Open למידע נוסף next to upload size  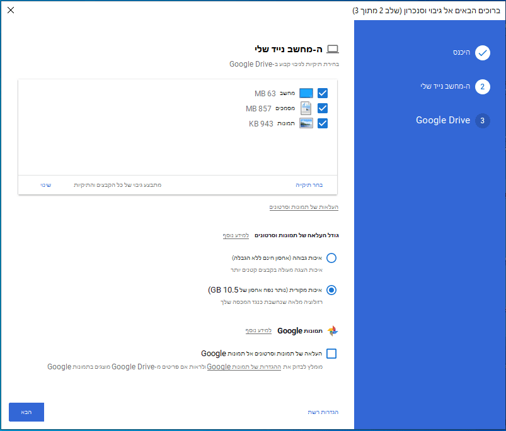point(236,235)
